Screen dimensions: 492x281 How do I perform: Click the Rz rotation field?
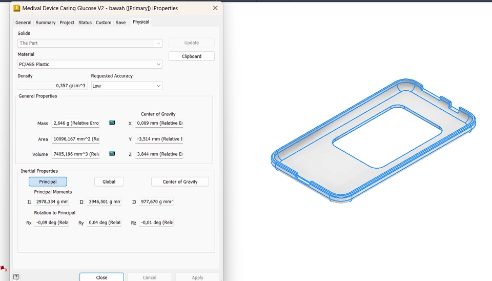click(156, 223)
